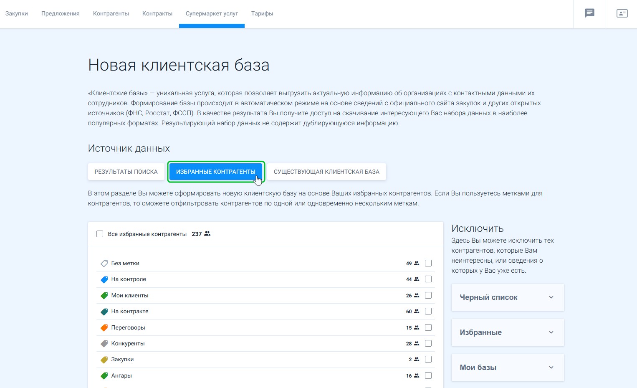Click people icon in Закупки row
This screenshot has width=637, height=388.
[x=417, y=360]
